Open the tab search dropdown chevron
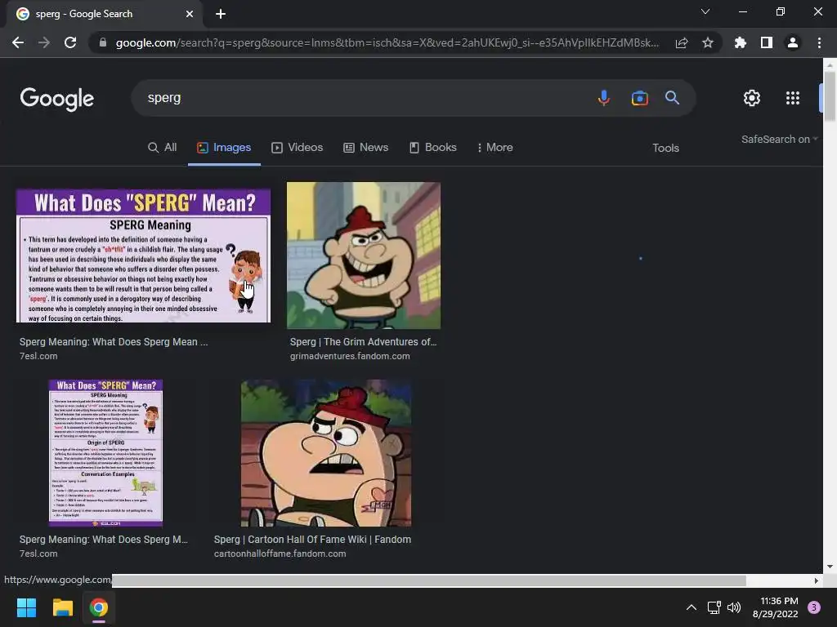837x627 pixels. (x=705, y=11)
